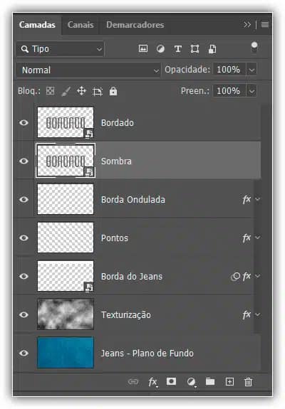Filter layers by adjustment layer icon
The width and height of the screenshot is (285, 409).
(x=160, y=49)
